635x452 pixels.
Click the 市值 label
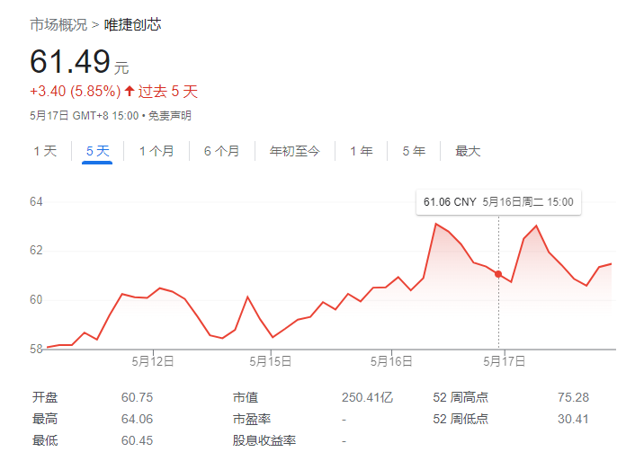tap(246, 398)
